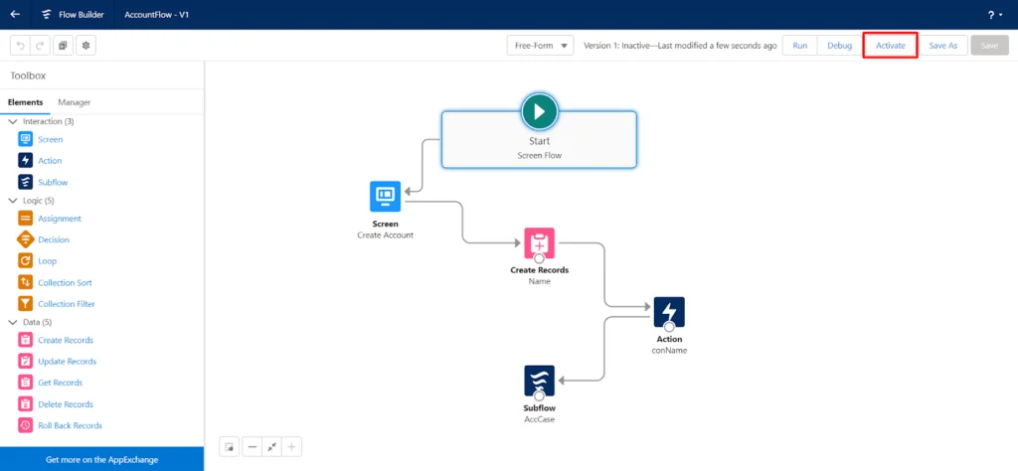This screenshot has height=471, width=1018.
Task: Zoom out with the minus button
Action: [253, 447]
